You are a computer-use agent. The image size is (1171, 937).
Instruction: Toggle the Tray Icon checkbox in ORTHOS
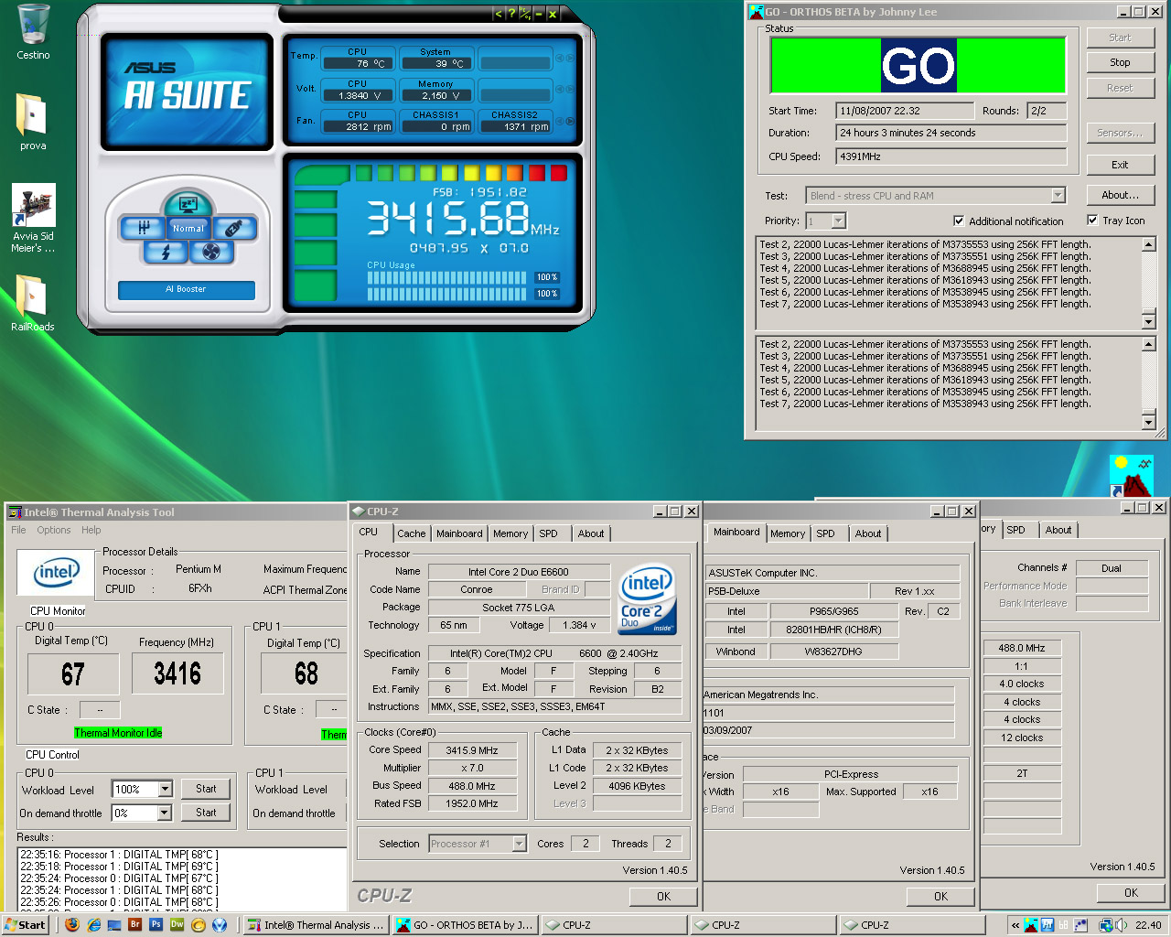[1092, 220]
